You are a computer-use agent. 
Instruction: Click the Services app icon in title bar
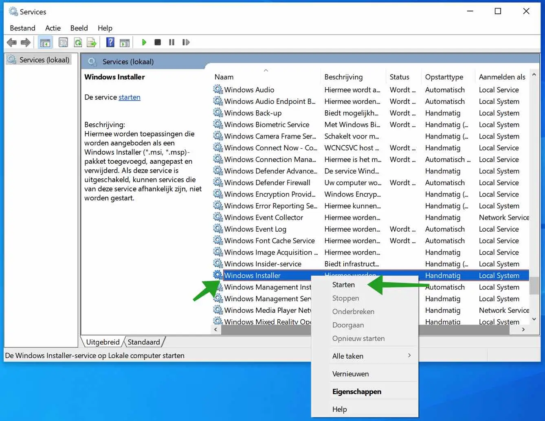pos(13,11)
